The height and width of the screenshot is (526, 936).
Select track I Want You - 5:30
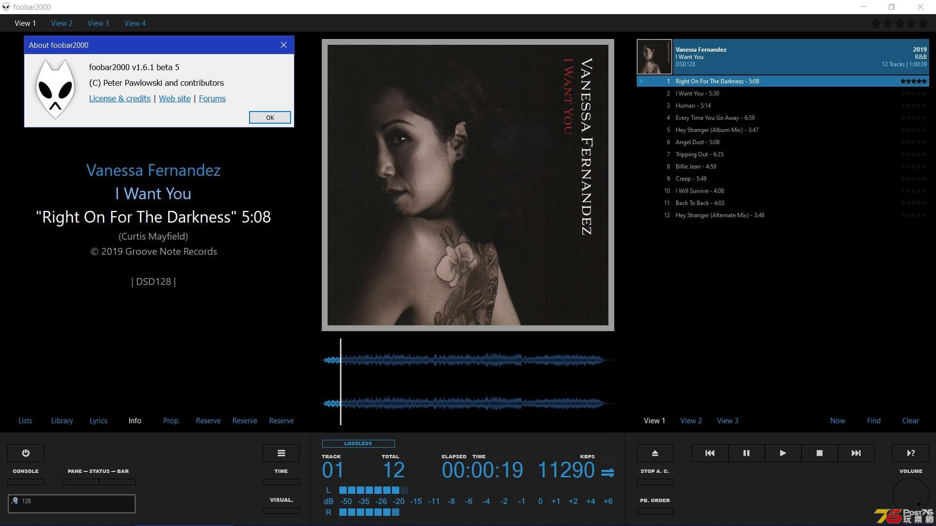(x=782, y=94)
